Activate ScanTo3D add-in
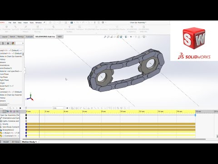Image resolution: width=218 pixels, height=164 pixels. point(15,28)
